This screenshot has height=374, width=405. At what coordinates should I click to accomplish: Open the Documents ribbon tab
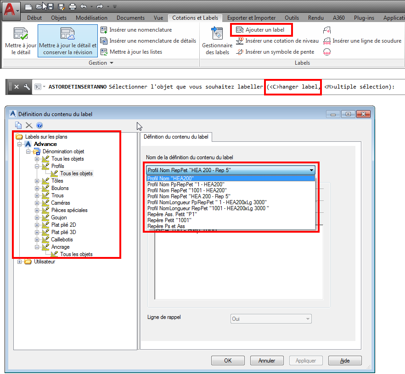130,18
